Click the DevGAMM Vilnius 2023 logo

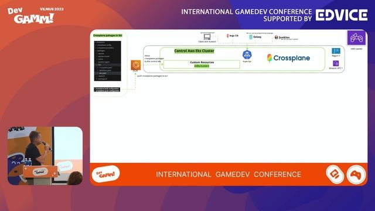pos(35,16)
